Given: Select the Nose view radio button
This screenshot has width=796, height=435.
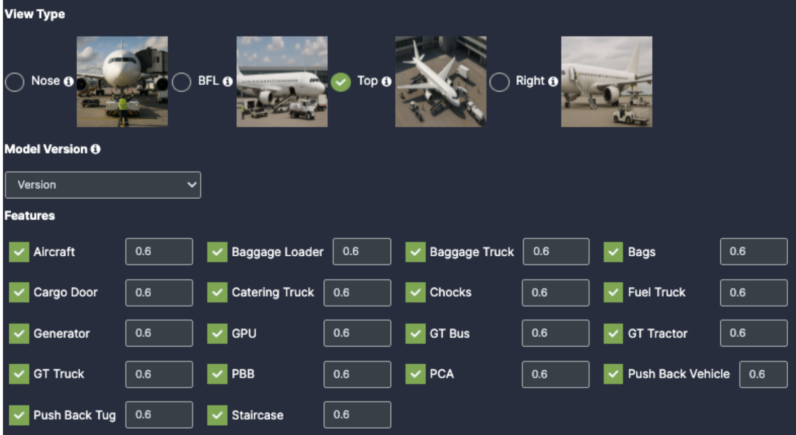Looking at the screenshot, I should (15, 82).
